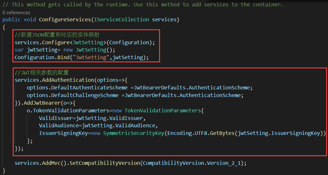Click the ConfigureServices method name
Image resolution: width=328 pixels, height=175 pixels.
coord(65,19)
